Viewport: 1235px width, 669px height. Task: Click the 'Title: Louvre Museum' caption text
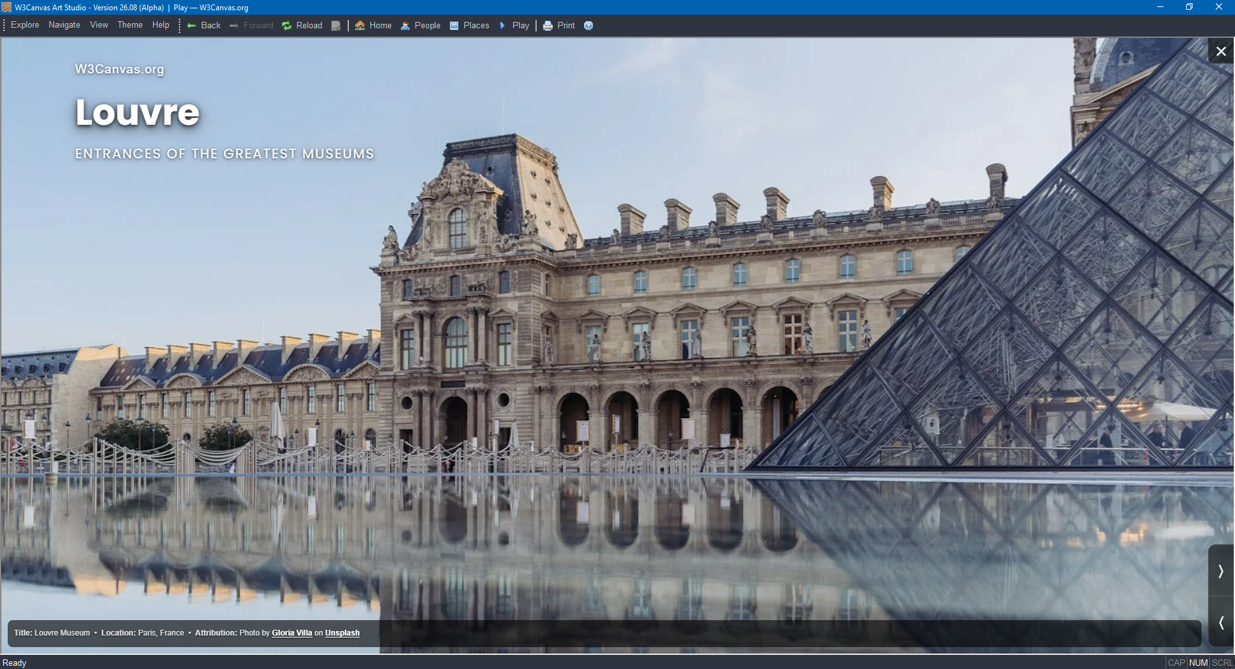coord(52,633)
